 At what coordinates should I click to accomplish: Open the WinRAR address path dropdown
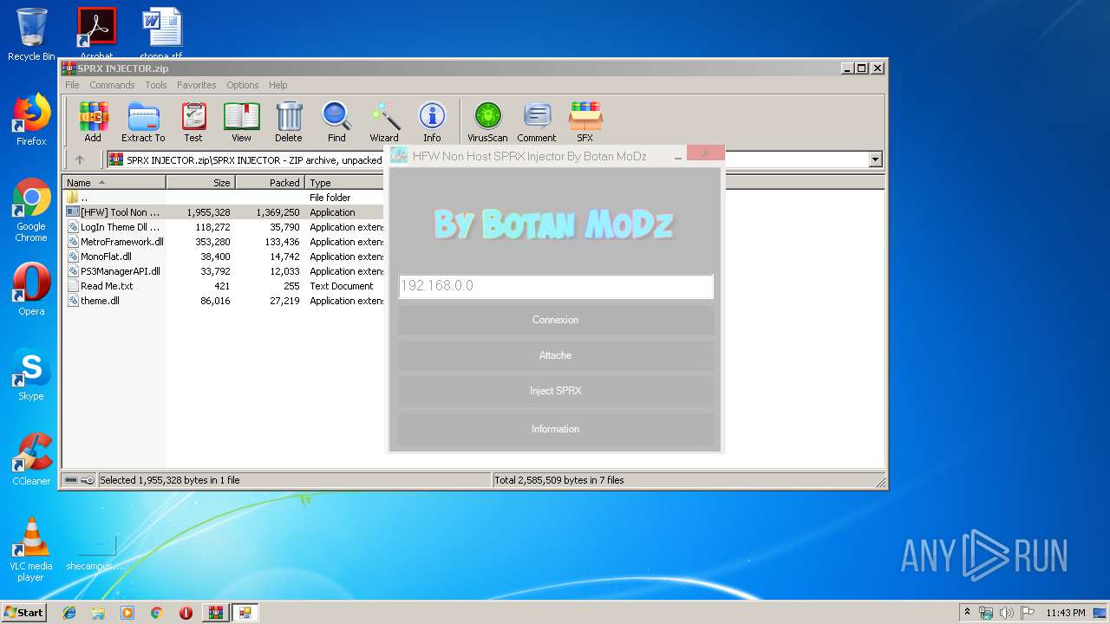click(875, 159)
